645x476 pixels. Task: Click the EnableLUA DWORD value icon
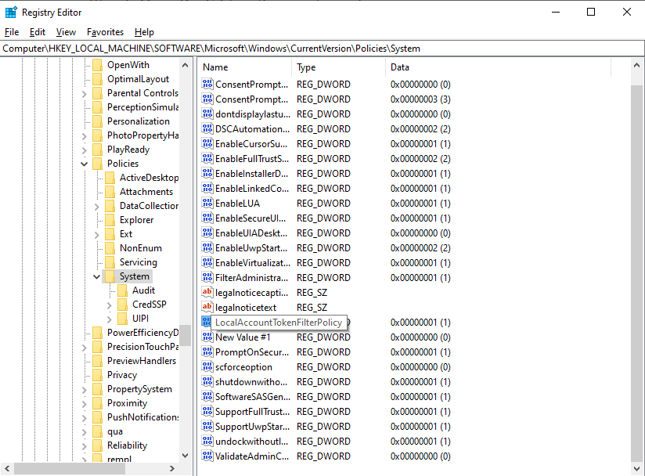[207, 204]
